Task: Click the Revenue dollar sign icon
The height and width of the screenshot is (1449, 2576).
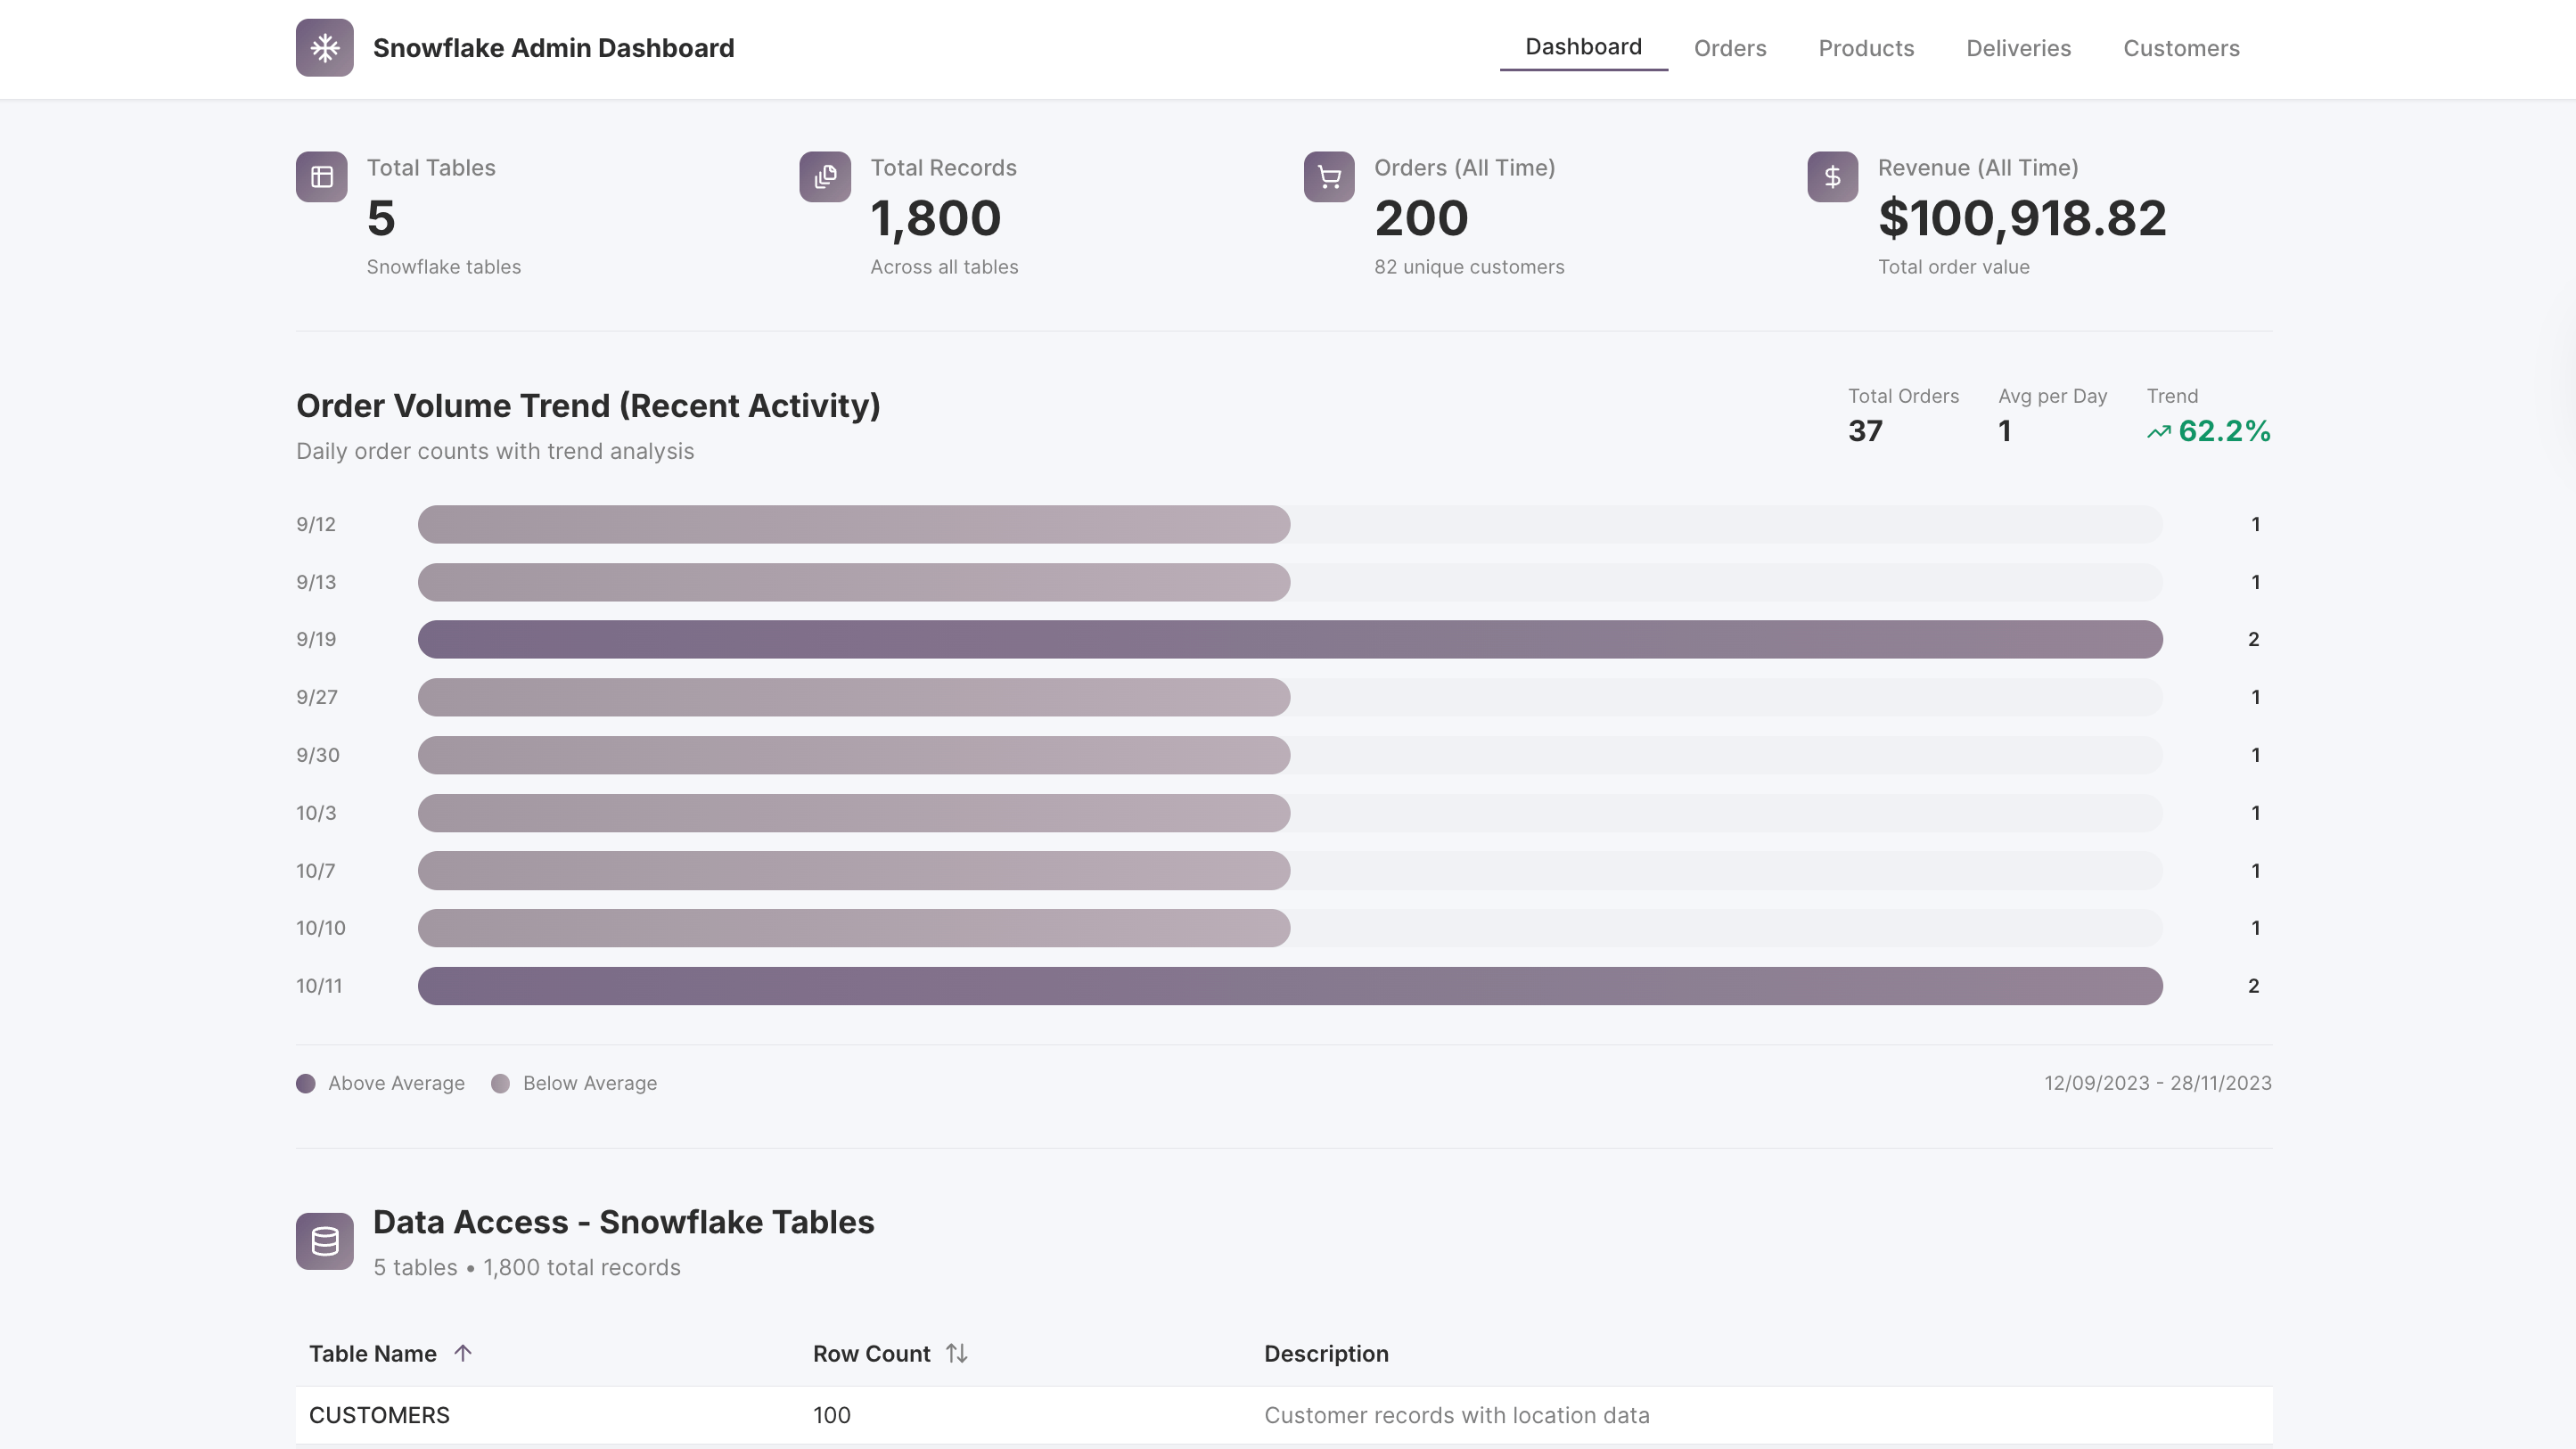Action: [1832, 177]
